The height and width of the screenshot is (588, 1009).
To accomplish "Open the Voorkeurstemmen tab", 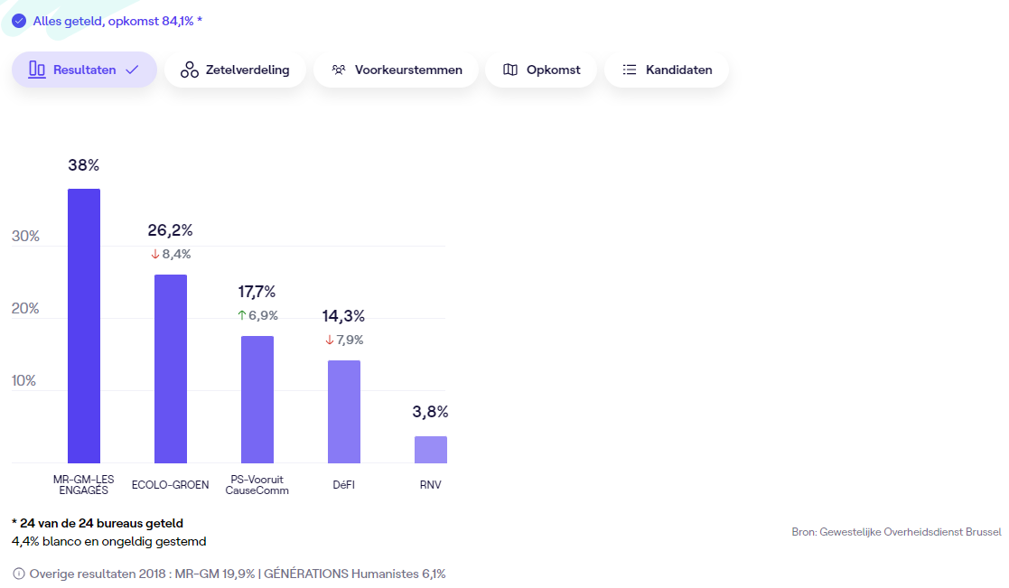I will [x=396, y=70].
